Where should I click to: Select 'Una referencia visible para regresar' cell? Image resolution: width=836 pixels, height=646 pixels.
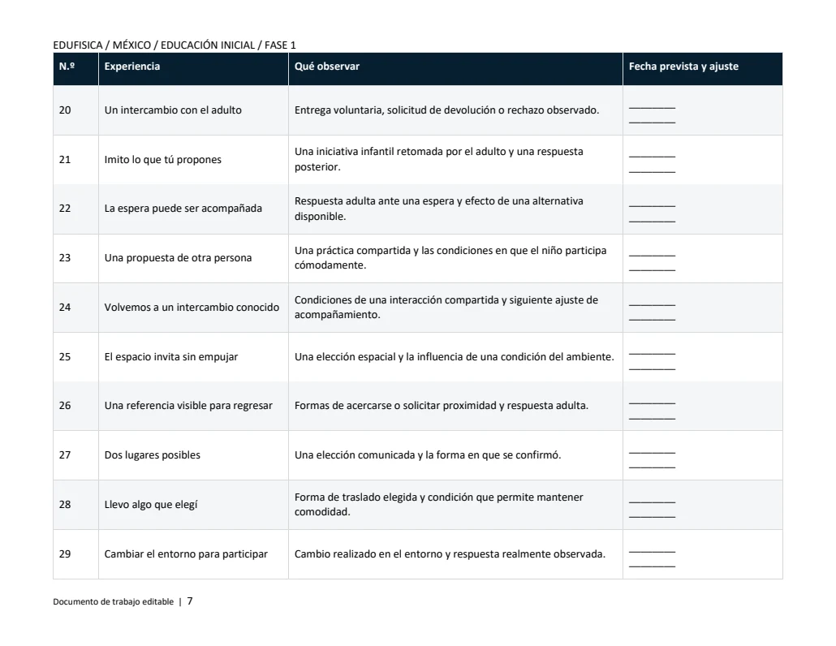point(193,406)
